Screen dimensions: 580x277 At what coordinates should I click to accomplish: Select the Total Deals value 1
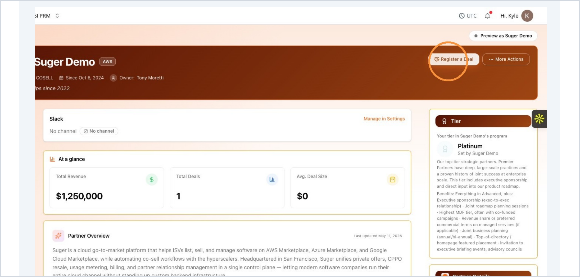tap(178, 196)
